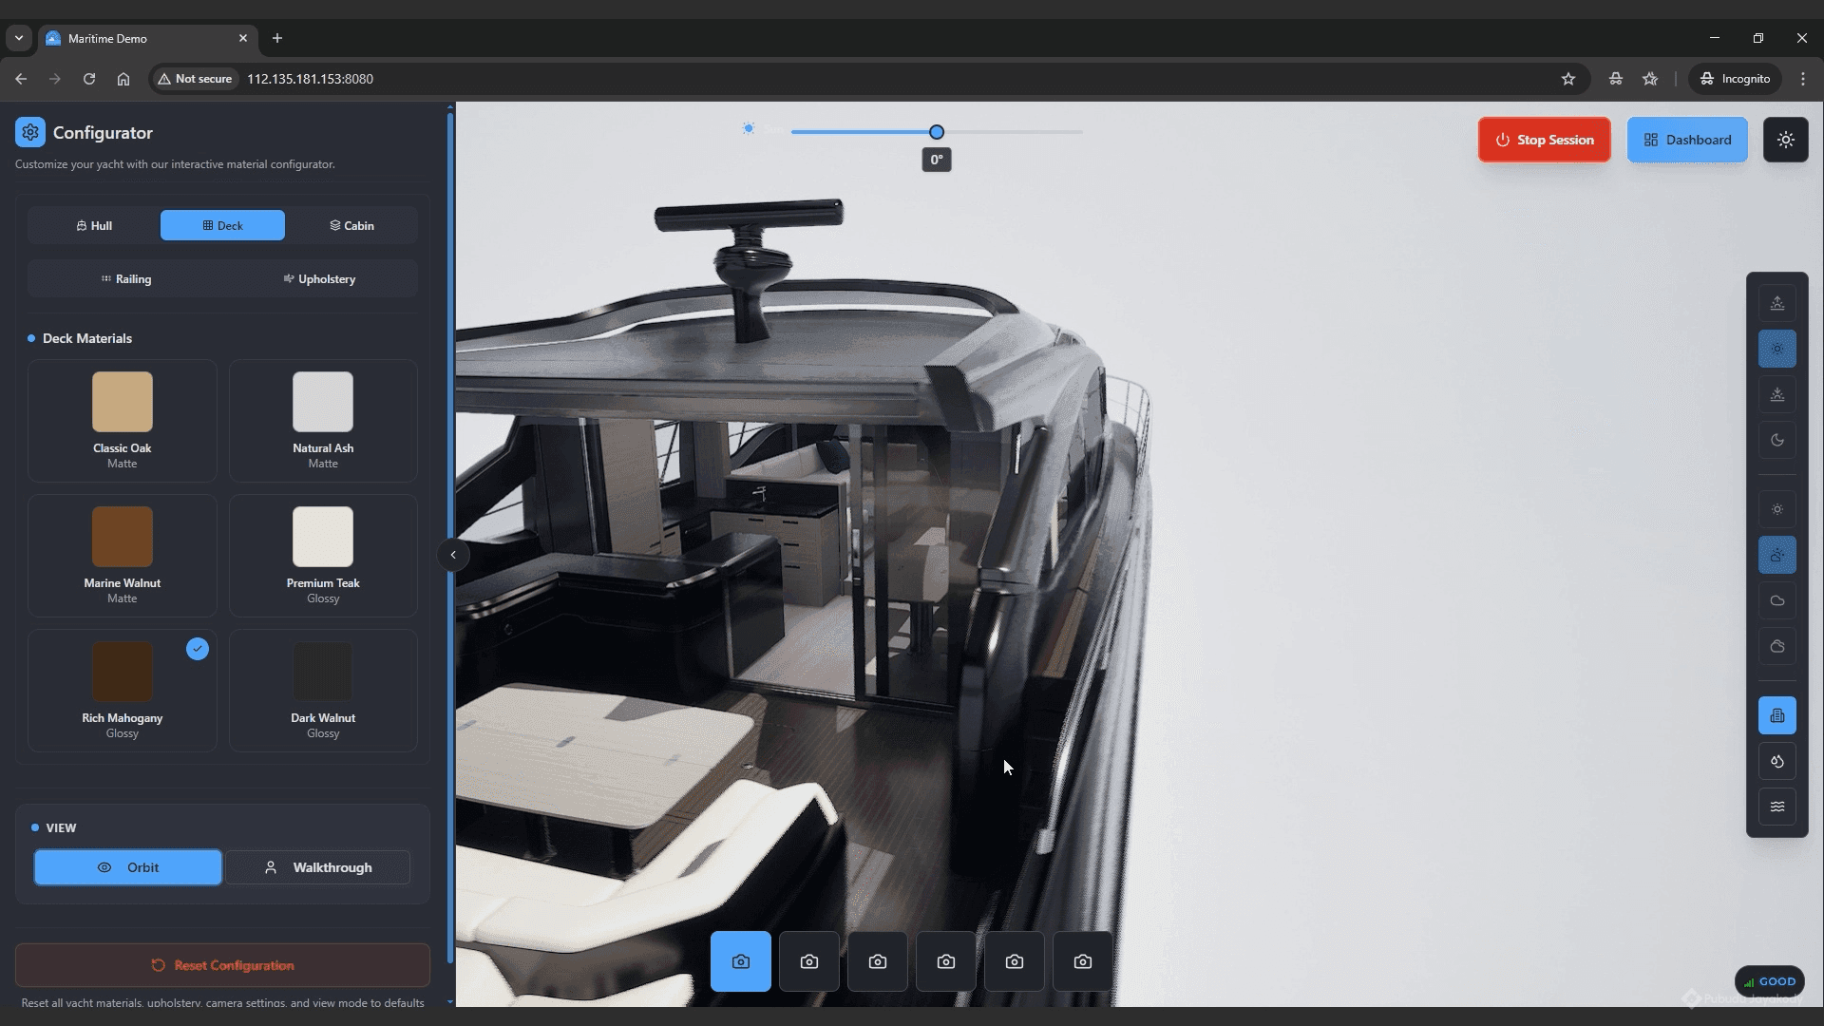The image size is (1824, 1026).
Task: Select the sunrise time-of-day icon
Action: tap(1776, 303)
